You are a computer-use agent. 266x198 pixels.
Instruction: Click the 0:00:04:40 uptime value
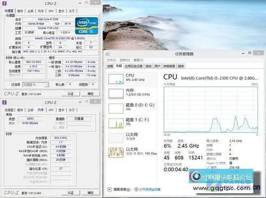click(176, 169)
